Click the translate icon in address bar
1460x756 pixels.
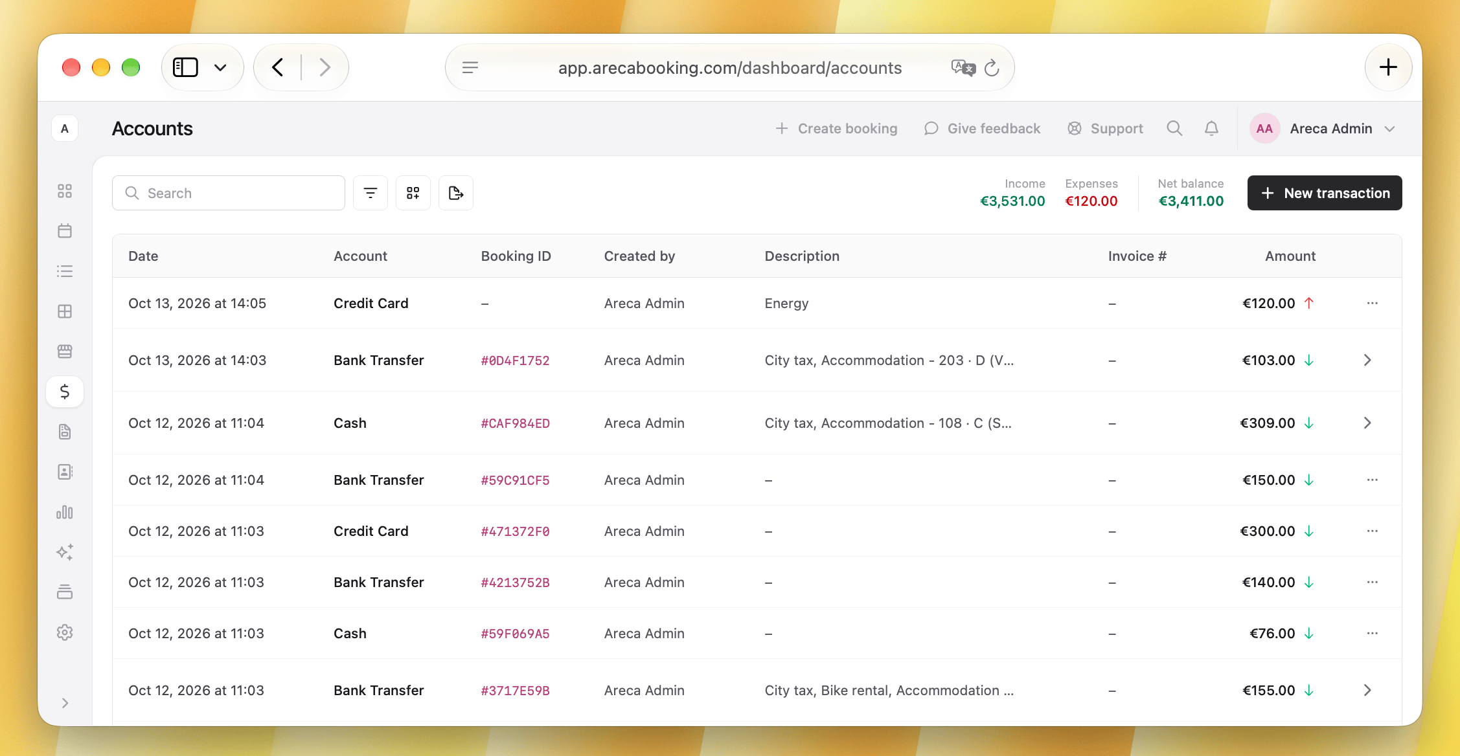click(x=963, y=68)
